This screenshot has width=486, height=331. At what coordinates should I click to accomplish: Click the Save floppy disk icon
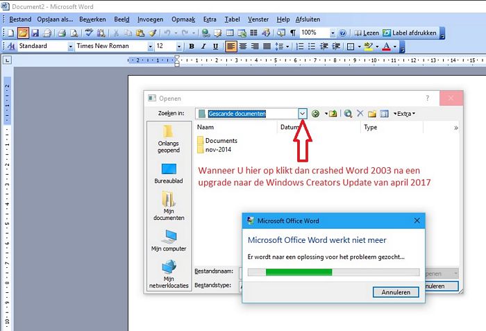click(35, 33)
